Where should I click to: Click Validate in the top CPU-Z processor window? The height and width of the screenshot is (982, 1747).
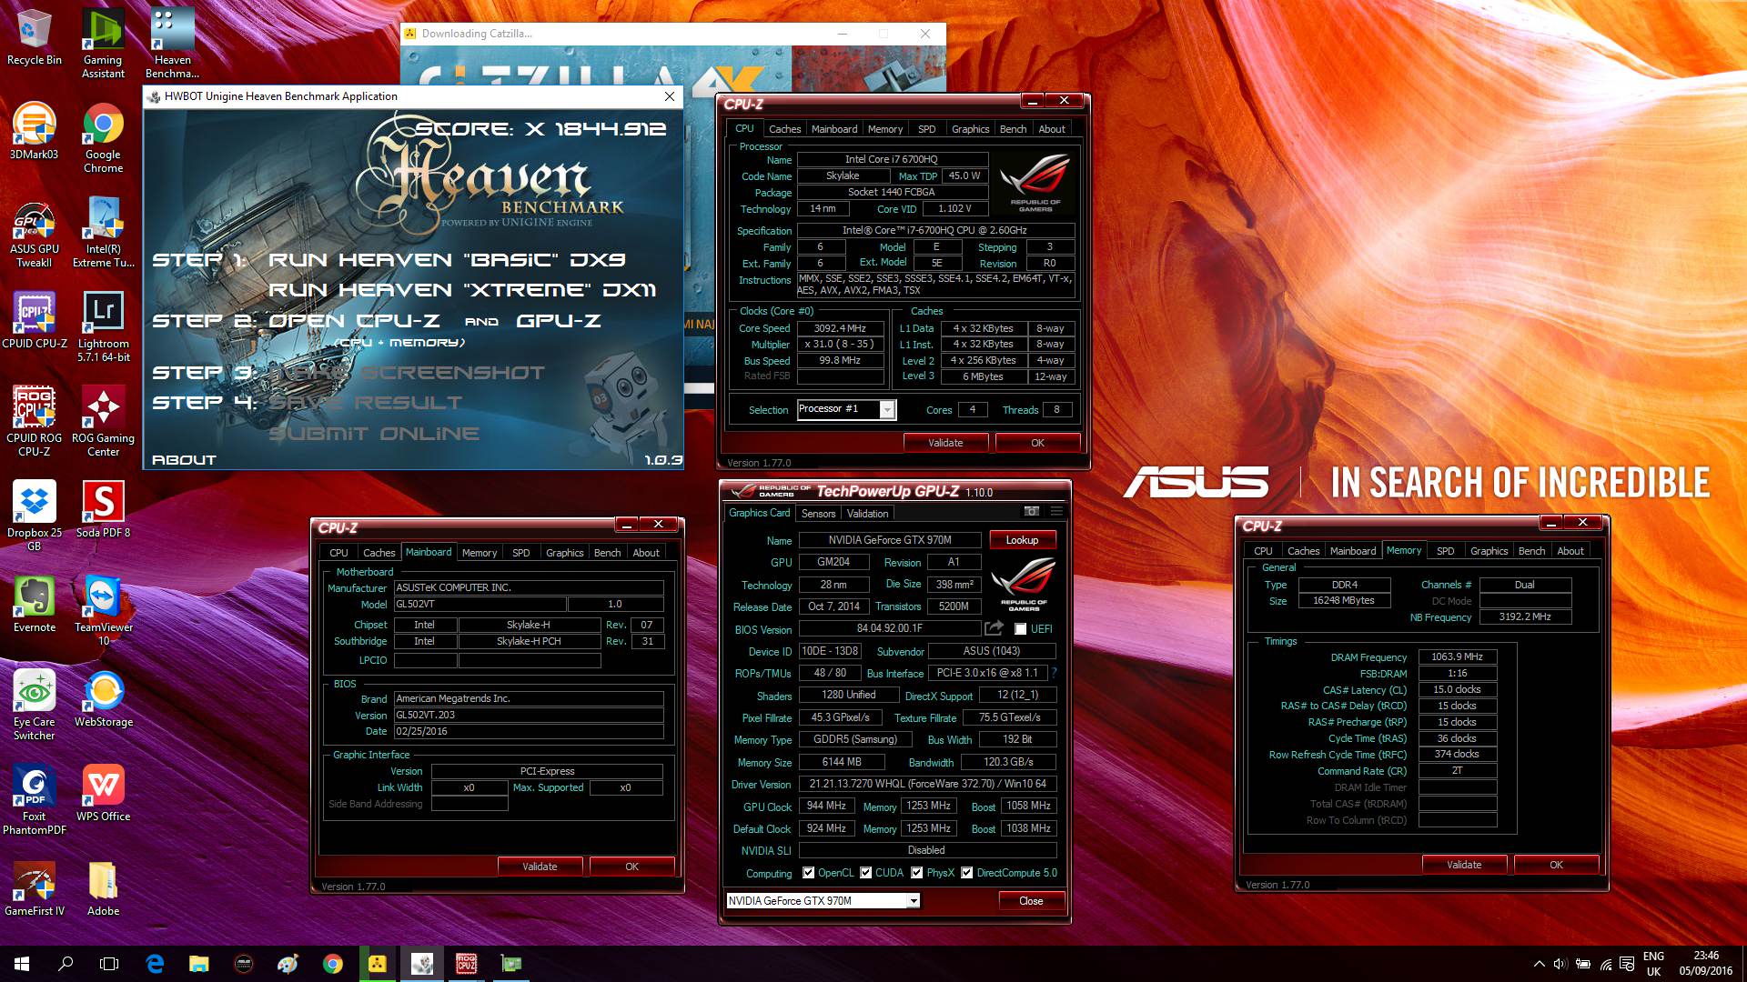(x=945, y=443)
